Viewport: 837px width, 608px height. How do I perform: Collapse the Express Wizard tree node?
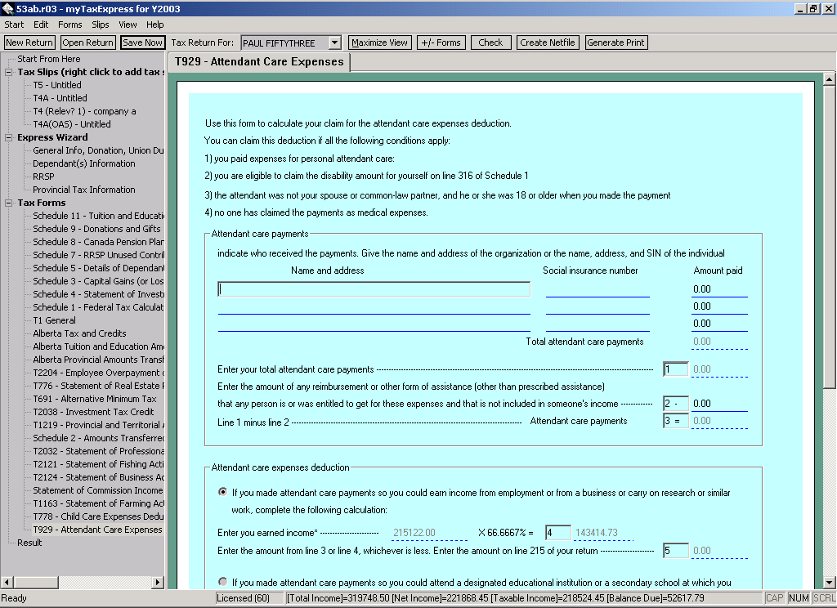click(9, 137)
